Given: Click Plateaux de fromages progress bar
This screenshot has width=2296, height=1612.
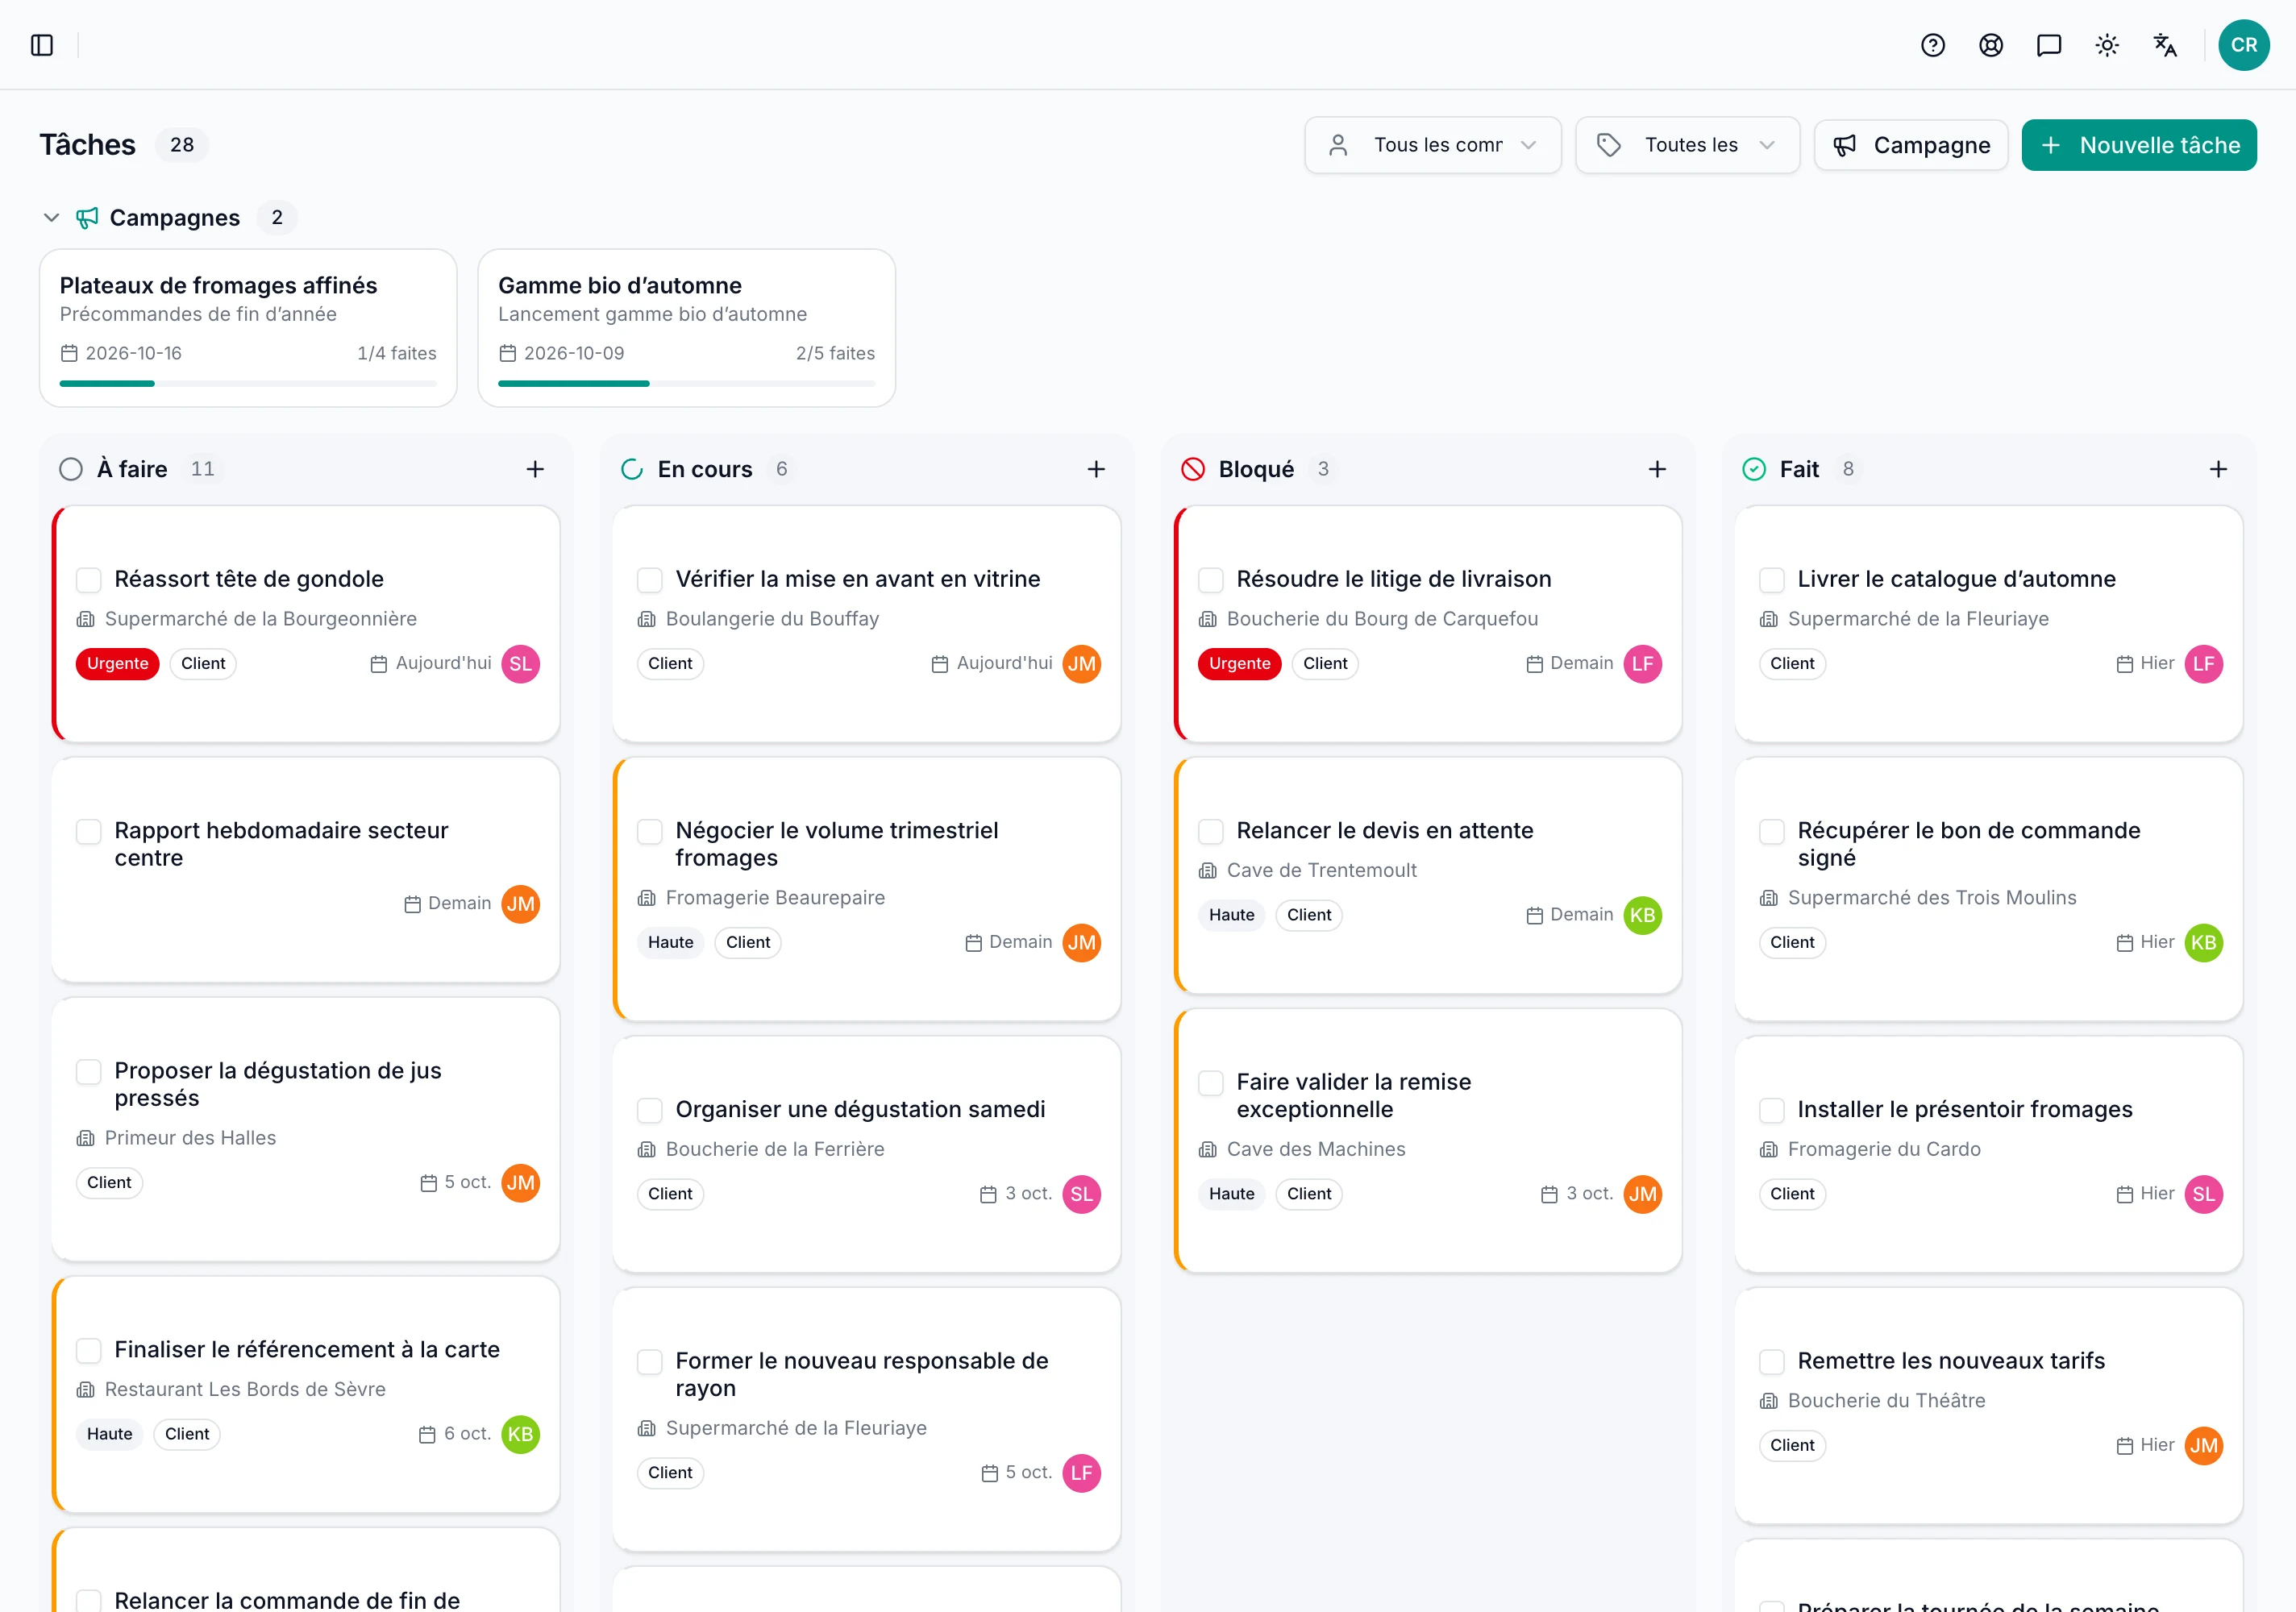Looking at the screenshot, I should 248,383.
